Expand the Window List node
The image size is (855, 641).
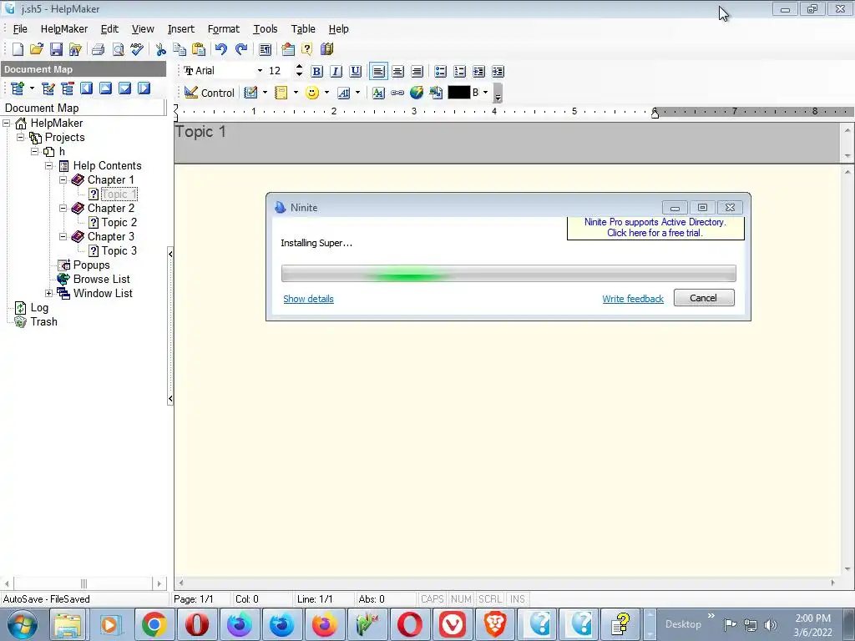49,293
